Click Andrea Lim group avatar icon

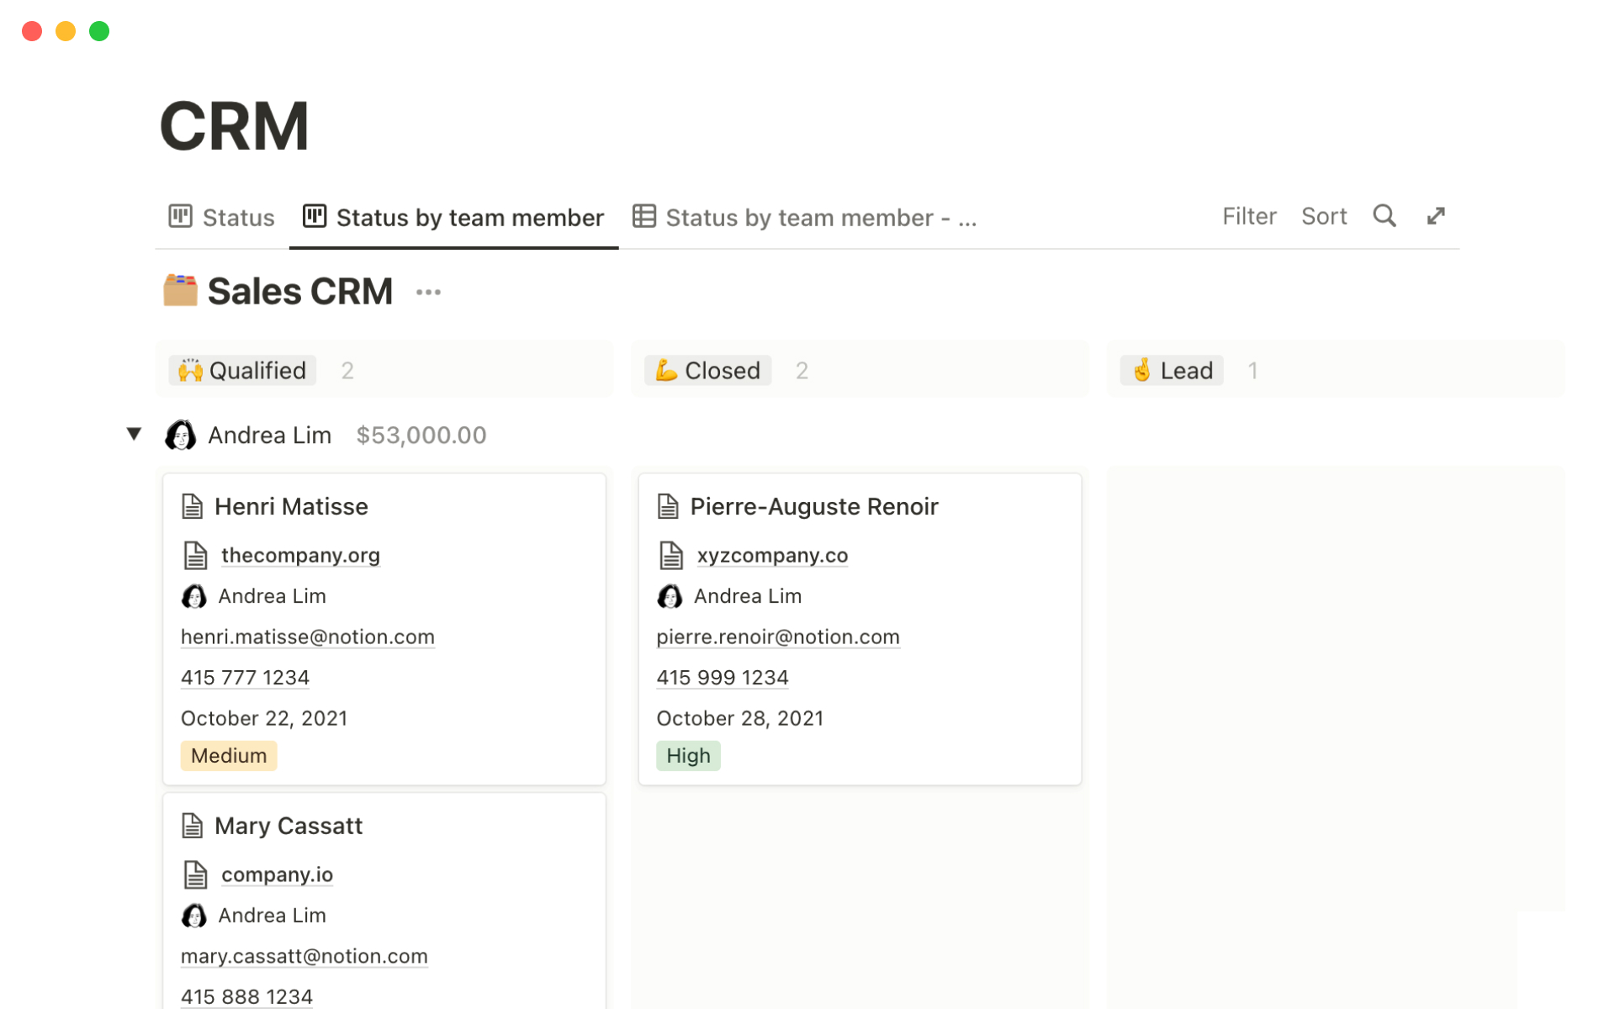click(x=181, y=435)
